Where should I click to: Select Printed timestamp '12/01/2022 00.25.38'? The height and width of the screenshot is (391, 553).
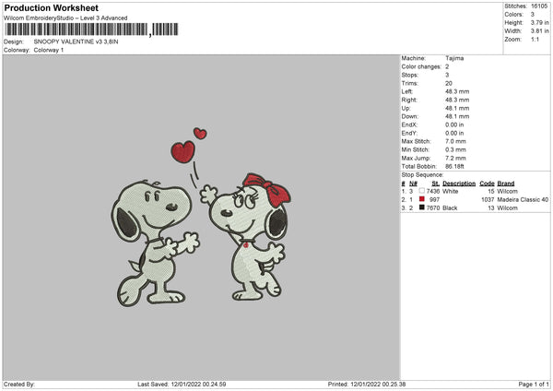[378, 385]
